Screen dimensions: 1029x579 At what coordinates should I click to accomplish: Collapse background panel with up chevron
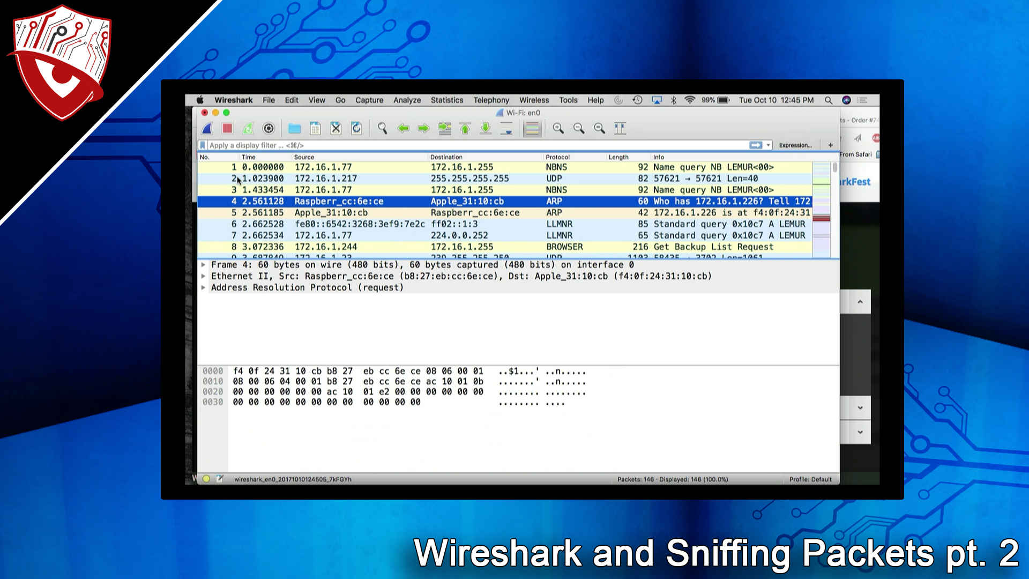860,302
